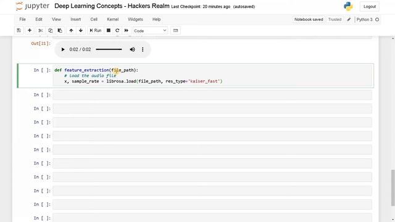The width and height of the screenshot is (395, 222).
Task: Open the command palette keyboard icon
Action: (x=175, y=30)
